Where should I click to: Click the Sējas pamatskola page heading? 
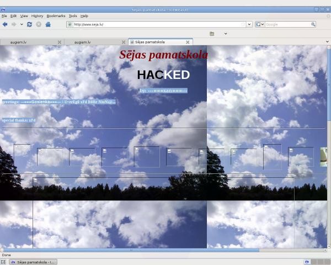point(164,55)
